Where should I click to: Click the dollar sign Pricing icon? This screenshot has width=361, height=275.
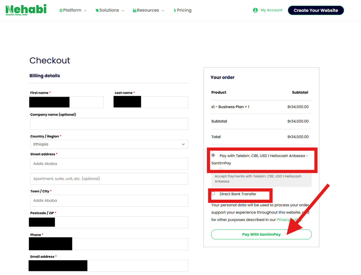click(175, 11)
